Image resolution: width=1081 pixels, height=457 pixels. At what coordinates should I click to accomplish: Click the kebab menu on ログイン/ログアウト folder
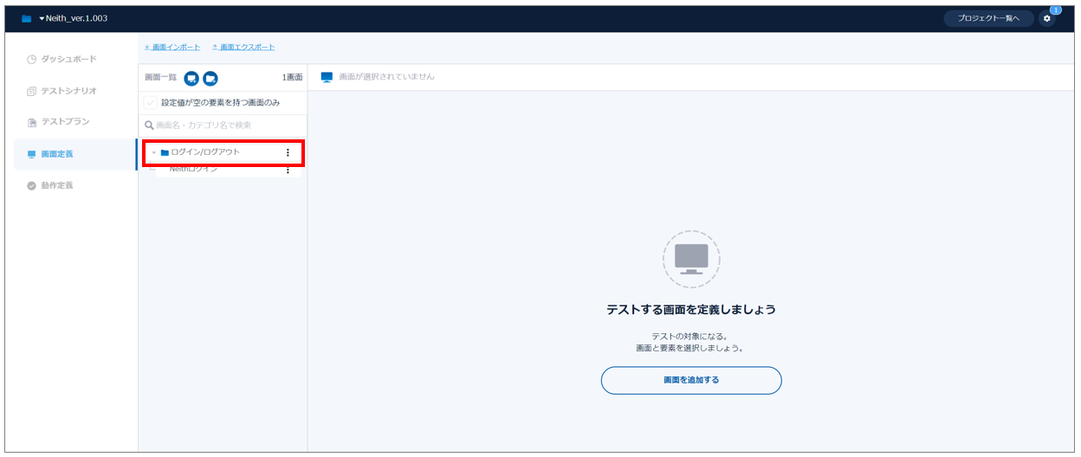coord(288,153)
